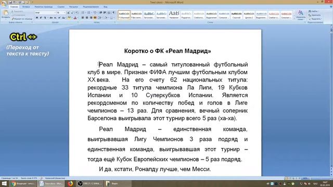Toggle underline formatting

click(45, 18)
